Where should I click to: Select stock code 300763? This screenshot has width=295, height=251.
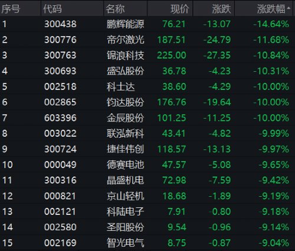(x=60, y=55)
